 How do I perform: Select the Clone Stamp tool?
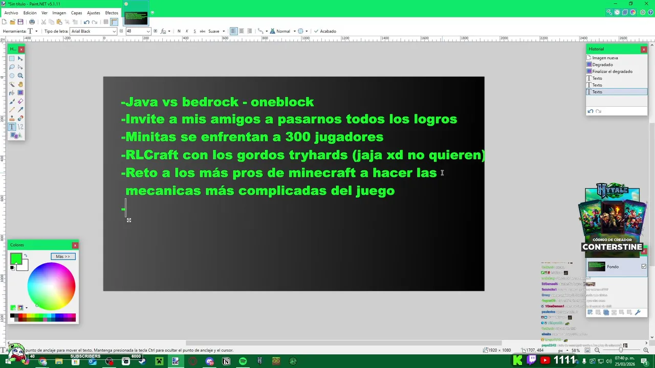click(12, 119)
